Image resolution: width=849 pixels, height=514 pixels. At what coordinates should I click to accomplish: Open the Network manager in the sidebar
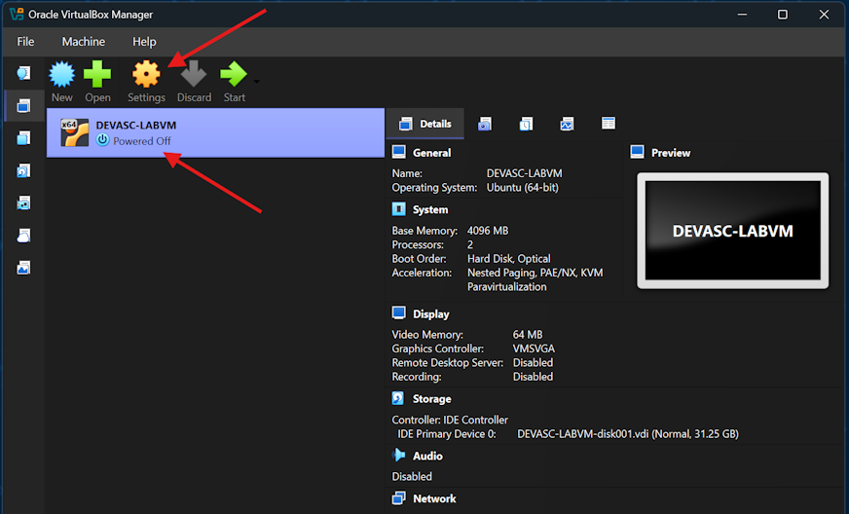click(23, 203)
